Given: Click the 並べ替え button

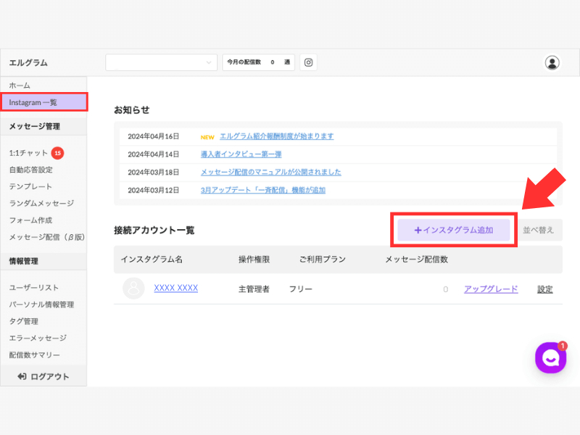Looking at the screenshot, I should pos(539,230).
